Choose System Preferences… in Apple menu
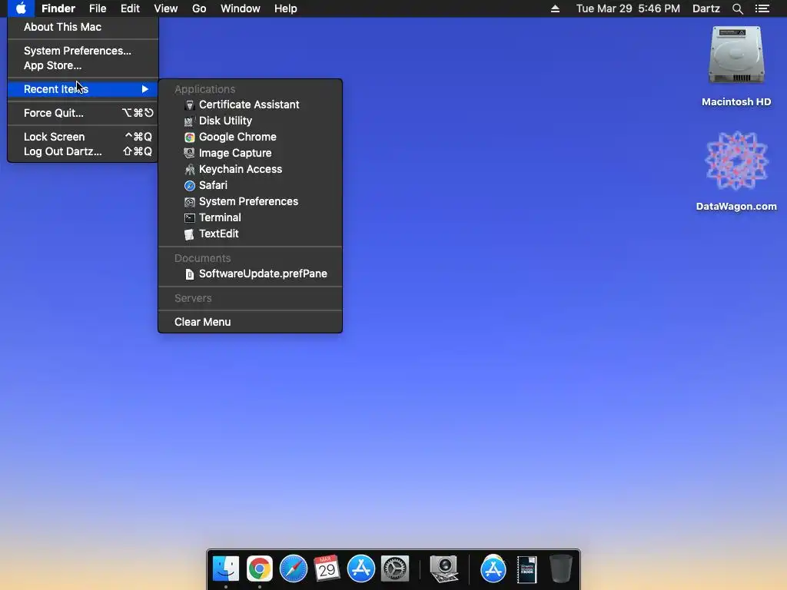Screen dimensions: 787x590 click(83, 51)
